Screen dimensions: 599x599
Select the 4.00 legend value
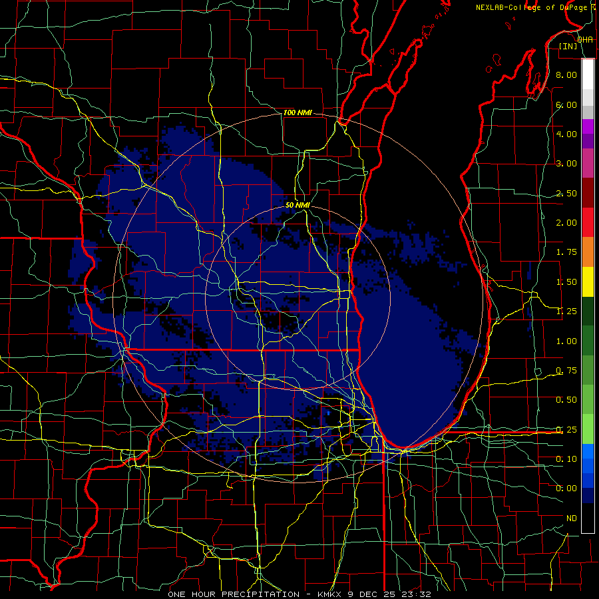[x=566, y=134]
